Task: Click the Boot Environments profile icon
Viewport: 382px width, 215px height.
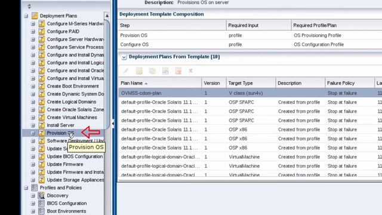Action: [x=41, y=211]
